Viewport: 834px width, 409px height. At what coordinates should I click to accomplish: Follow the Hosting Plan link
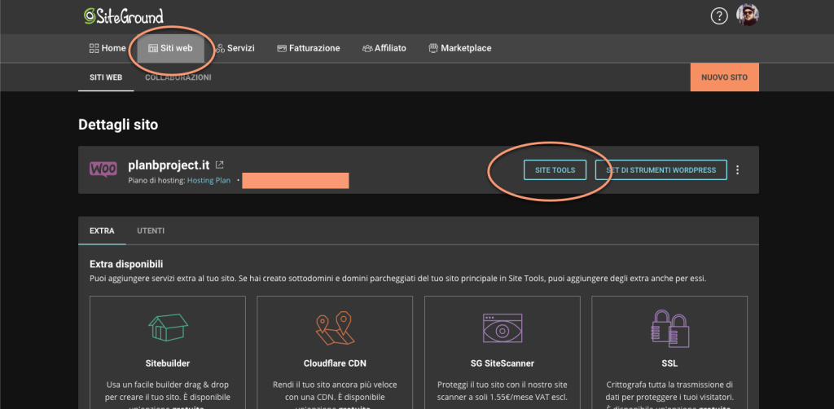click(x=208, y=180)
